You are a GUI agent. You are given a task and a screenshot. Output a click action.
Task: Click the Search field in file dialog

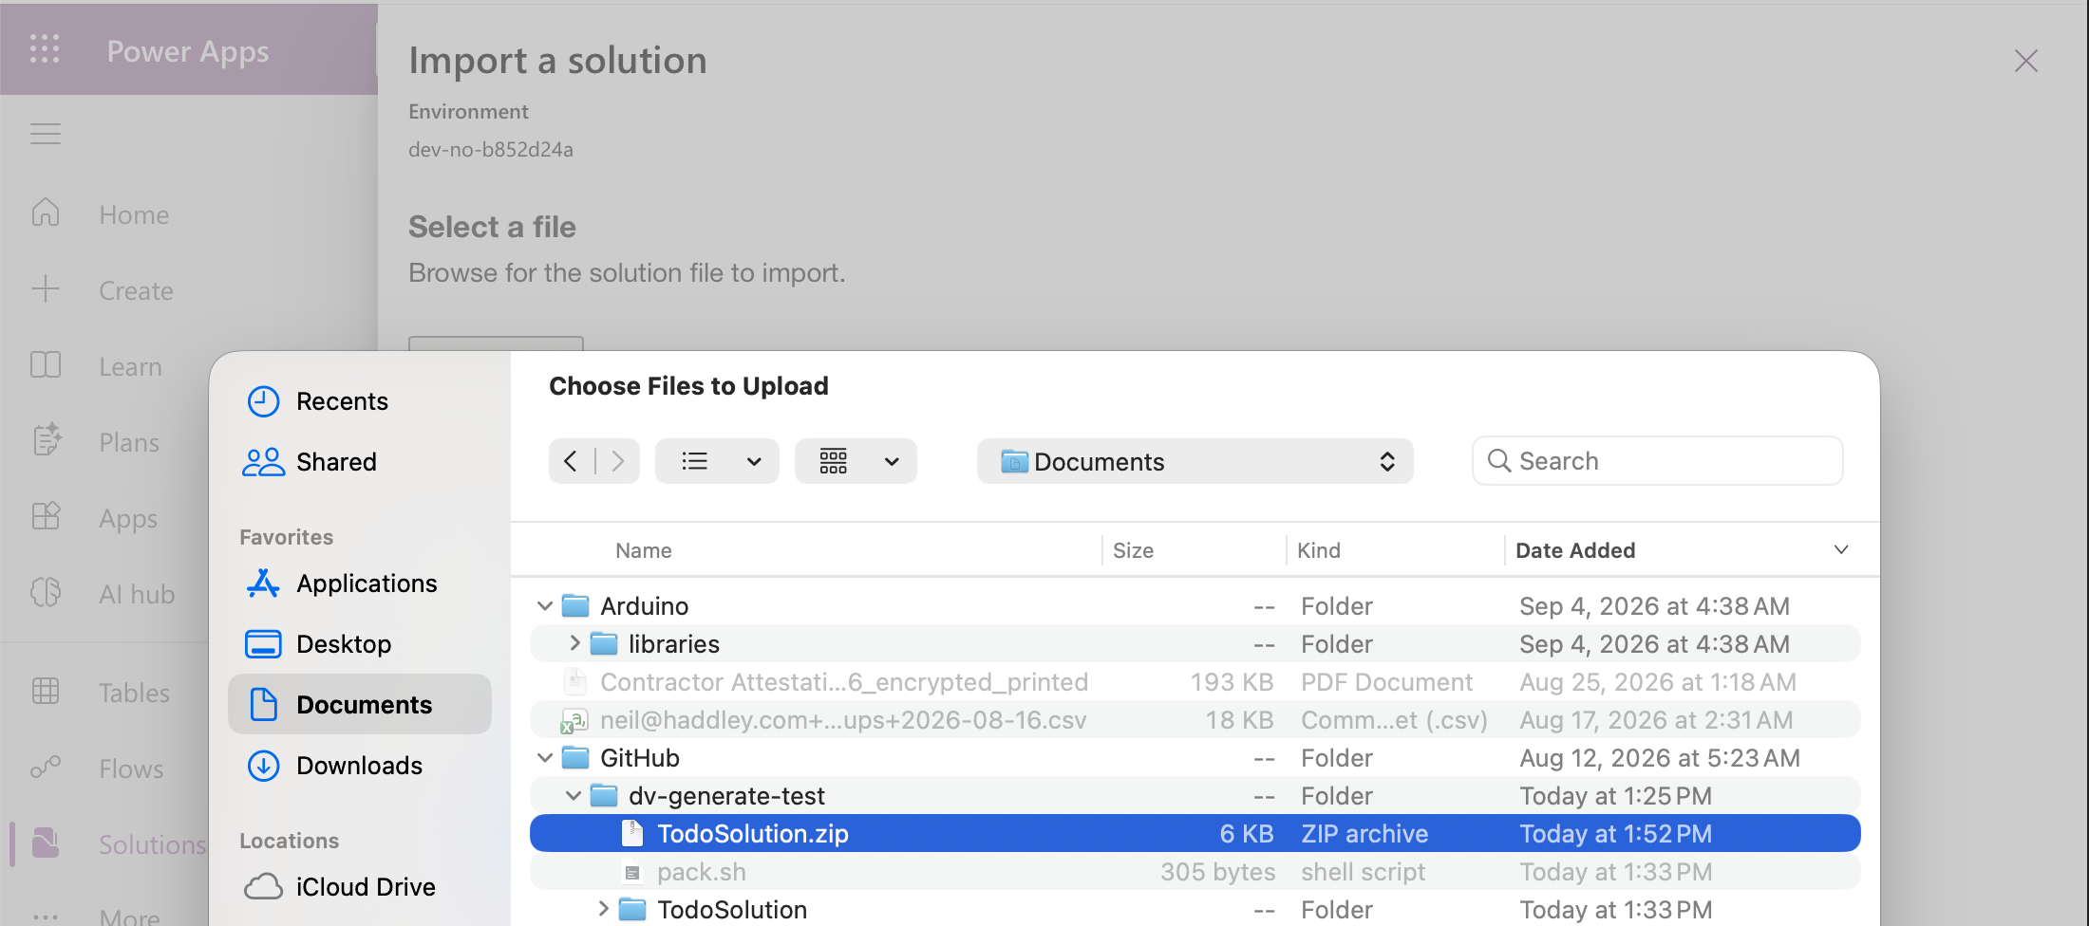(1657, 461)
